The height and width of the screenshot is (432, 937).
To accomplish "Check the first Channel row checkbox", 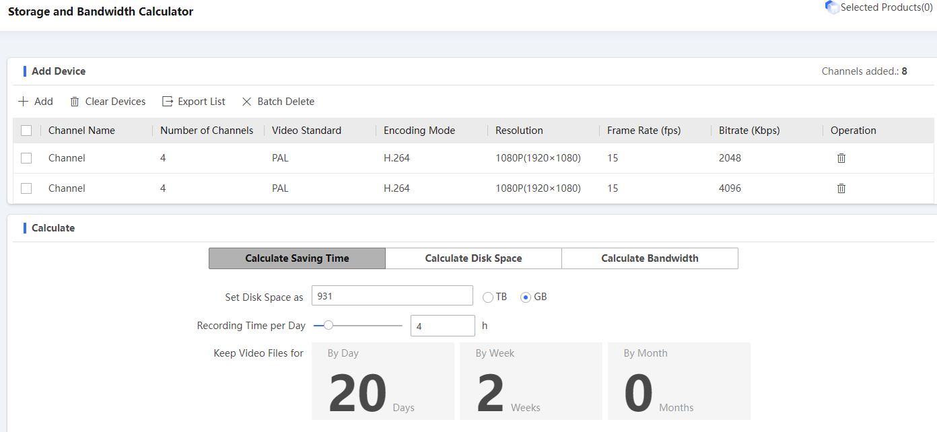I will pos(26,158).
